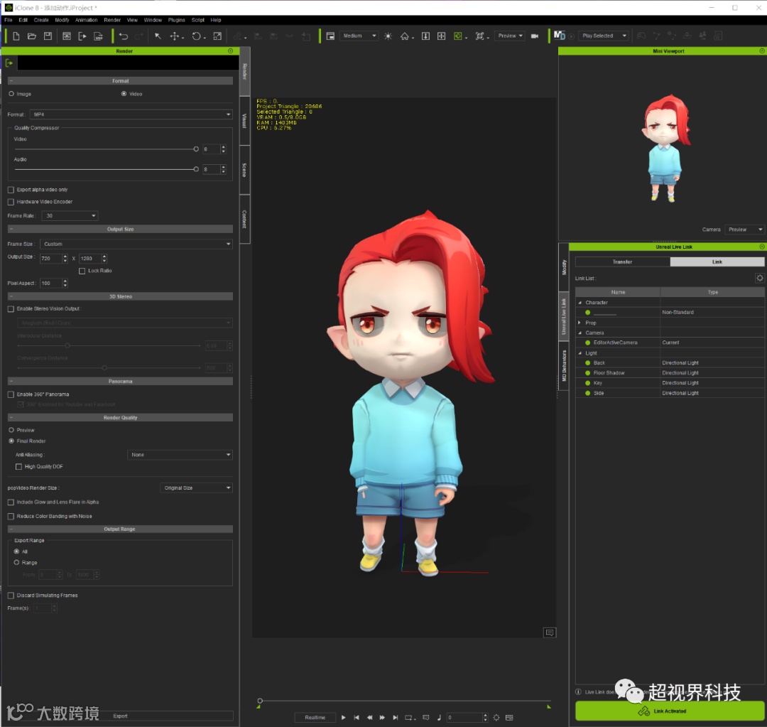This screenshot has height=727, width=767.
Task: Close the Render panel with its header button
Action: [230, 51]
